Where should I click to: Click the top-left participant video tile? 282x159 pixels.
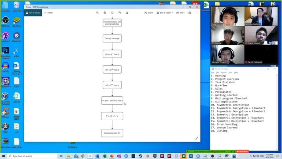coord(228,16)
